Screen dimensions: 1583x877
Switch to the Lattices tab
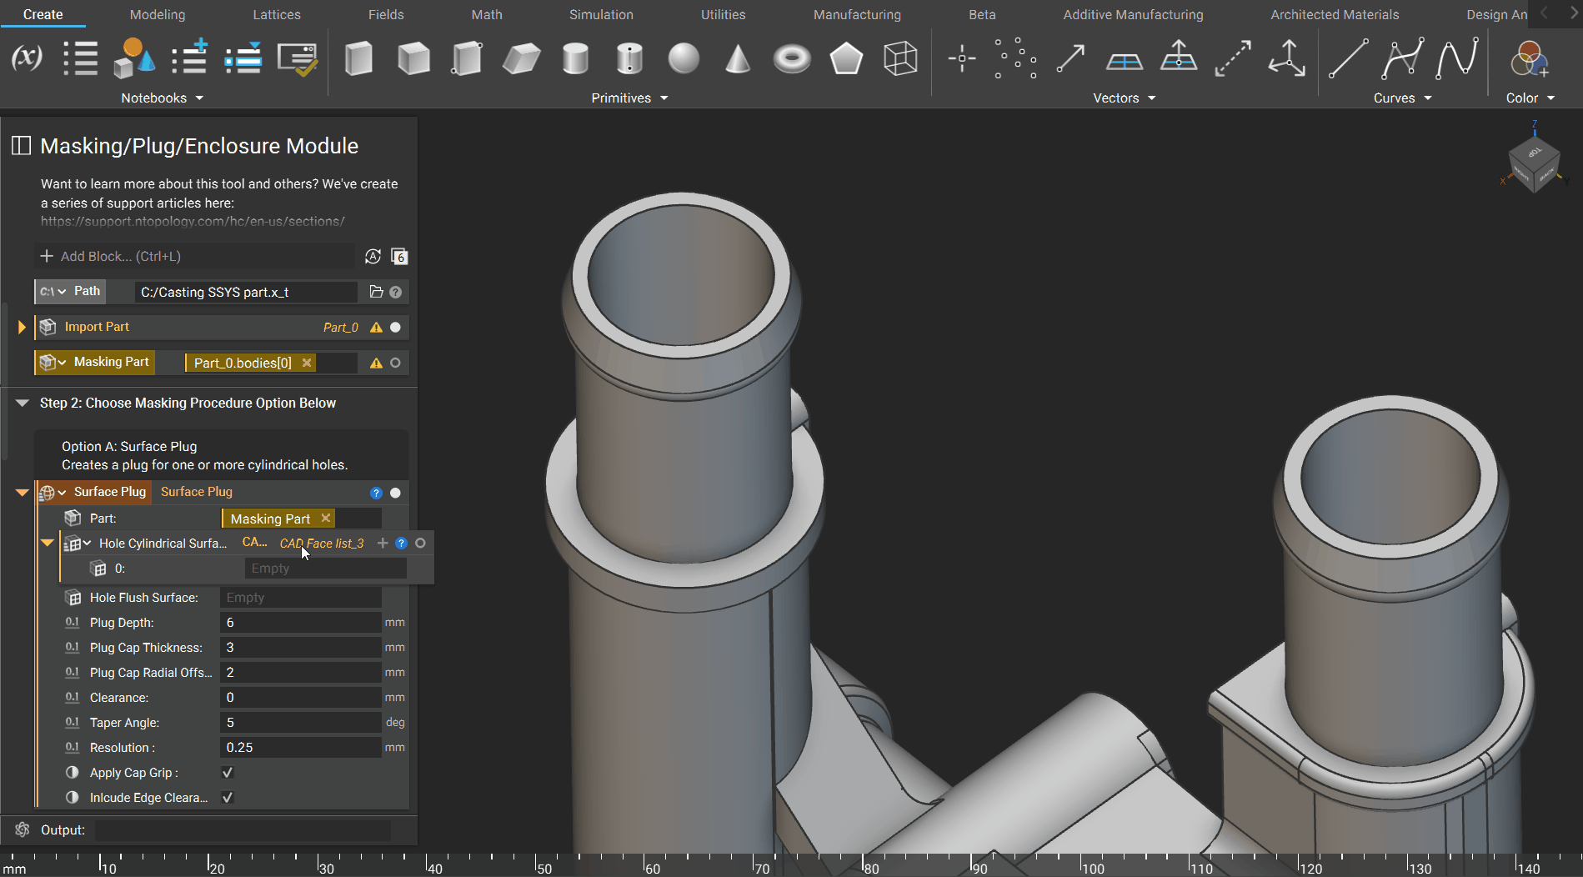tap(277, 15)
